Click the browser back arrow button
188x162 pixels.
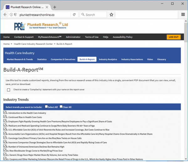(x=5, y=15)
